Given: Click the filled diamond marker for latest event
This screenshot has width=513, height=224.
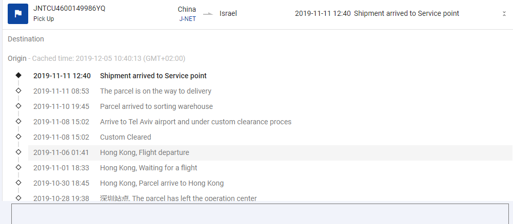Looking at the screenshot, I should pyautogui.click(x=19, y=75).
